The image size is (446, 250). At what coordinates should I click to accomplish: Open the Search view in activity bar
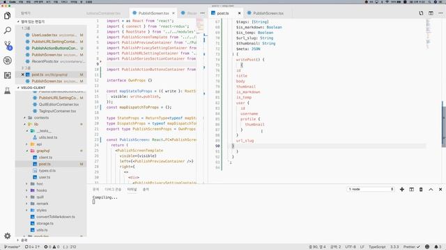point(8,31)
